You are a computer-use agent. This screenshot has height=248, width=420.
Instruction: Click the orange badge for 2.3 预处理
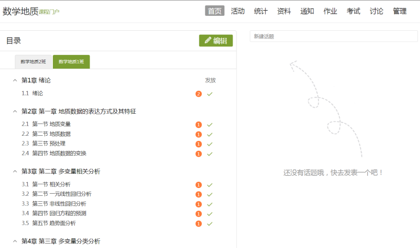tap(198, 144)
